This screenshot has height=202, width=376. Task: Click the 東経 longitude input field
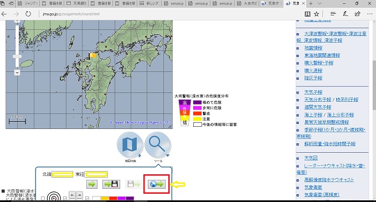(x=96, y=174)
